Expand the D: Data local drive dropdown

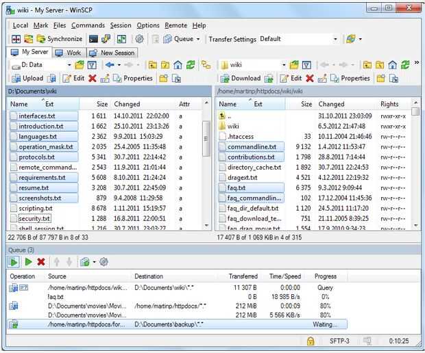69,65
